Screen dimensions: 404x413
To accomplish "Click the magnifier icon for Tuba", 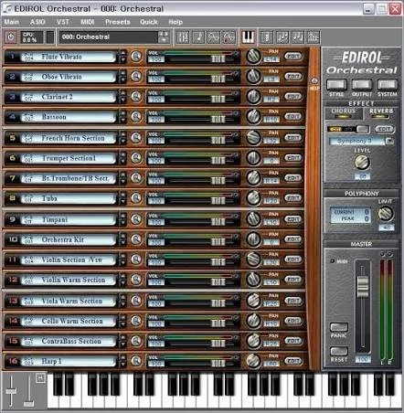I will point(136,198).
